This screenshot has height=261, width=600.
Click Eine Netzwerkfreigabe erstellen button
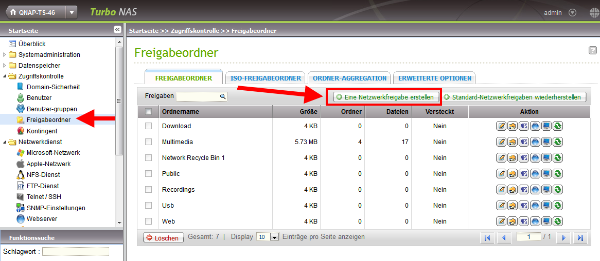coord(385,97)
